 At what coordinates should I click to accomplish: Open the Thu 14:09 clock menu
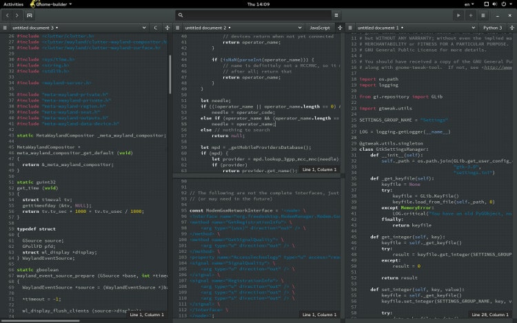pyautogui.click(x=258, y=4)
